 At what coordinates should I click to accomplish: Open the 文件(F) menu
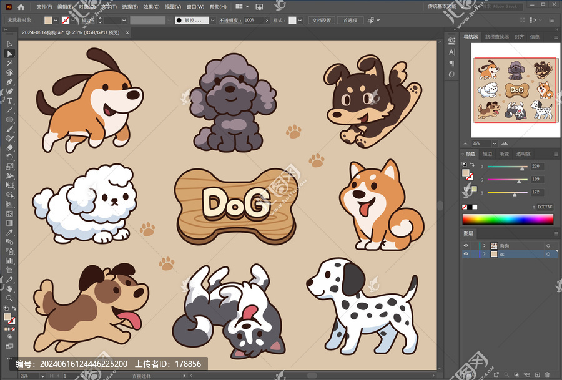click(44, 7)
